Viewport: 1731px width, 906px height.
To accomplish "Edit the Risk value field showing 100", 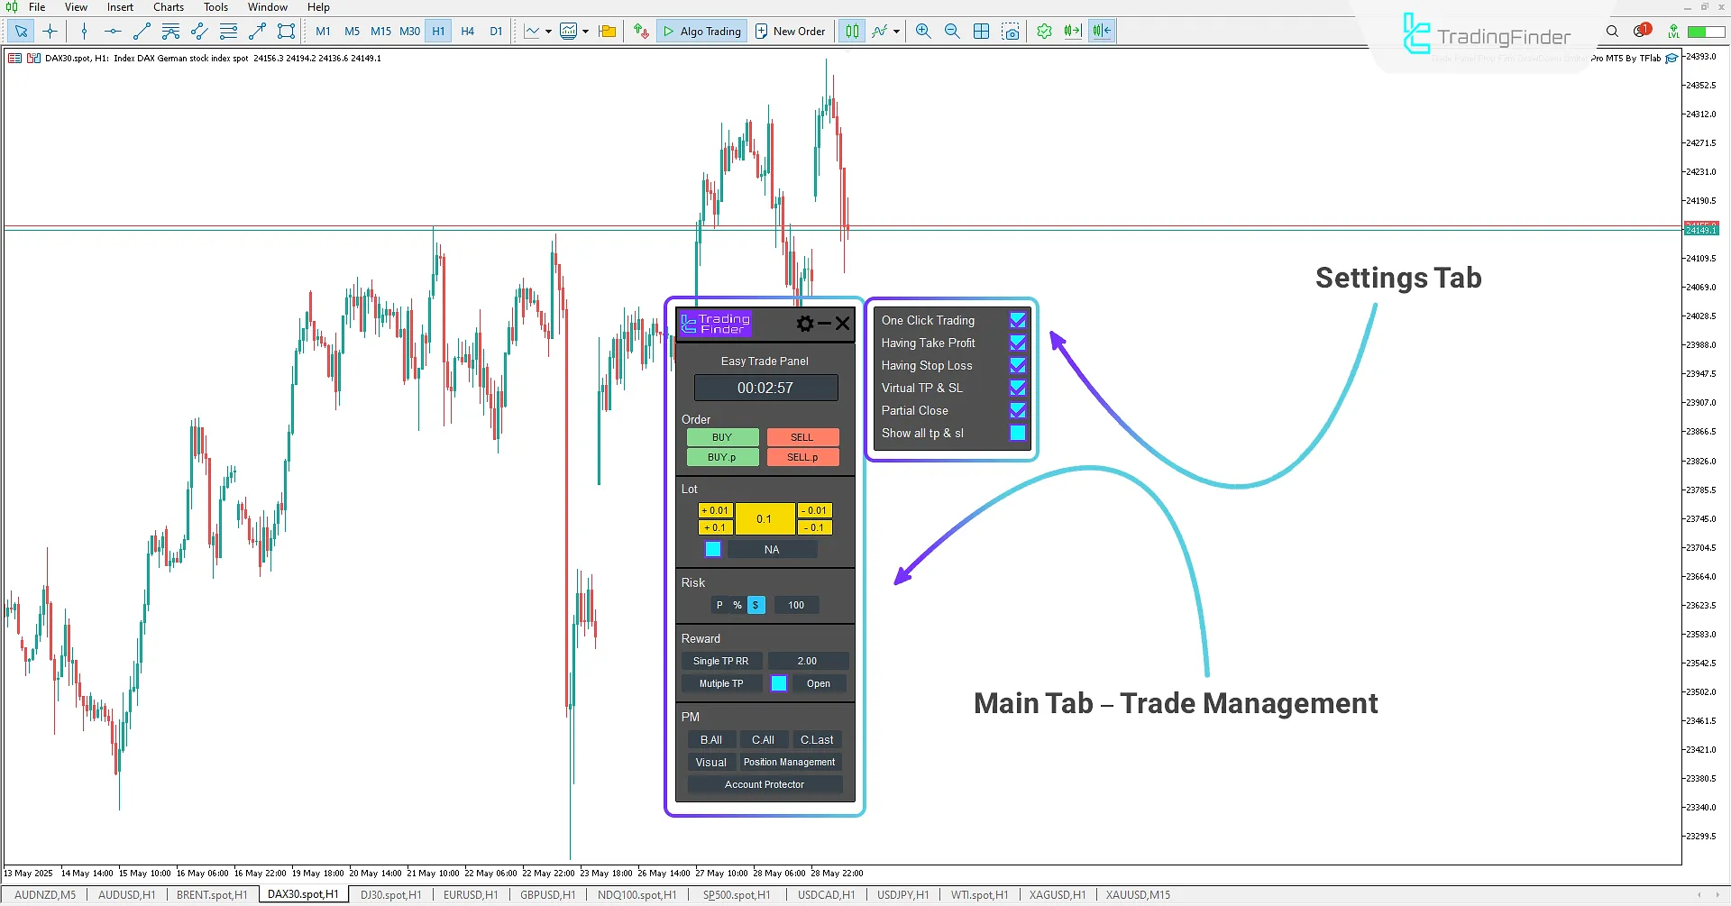I will tap(796, 605).
